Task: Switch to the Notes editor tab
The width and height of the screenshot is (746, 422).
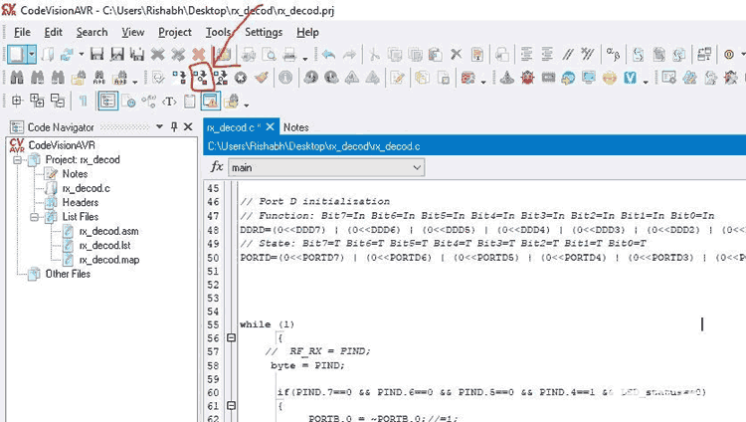Action: point(296,127)
